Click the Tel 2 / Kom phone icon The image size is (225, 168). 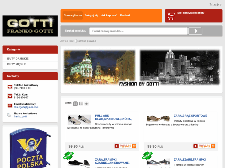tap(10, 96)
